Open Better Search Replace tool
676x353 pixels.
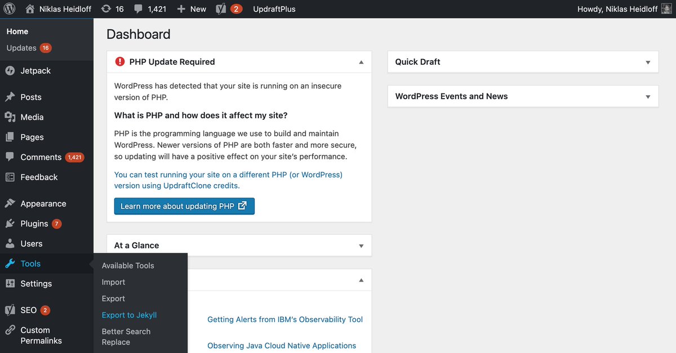tap(126, 337)
